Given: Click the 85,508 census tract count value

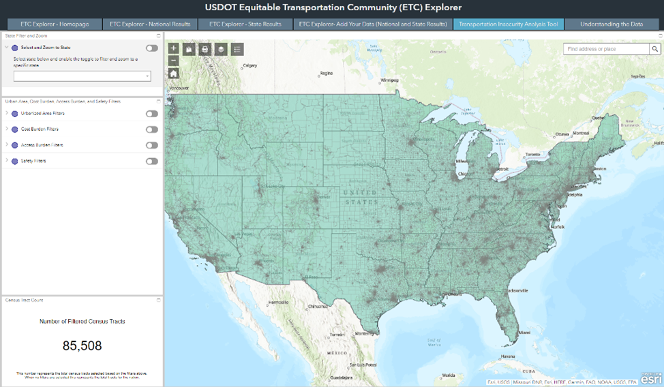Looking at the screenshot, I should click(x=82, y=345).
